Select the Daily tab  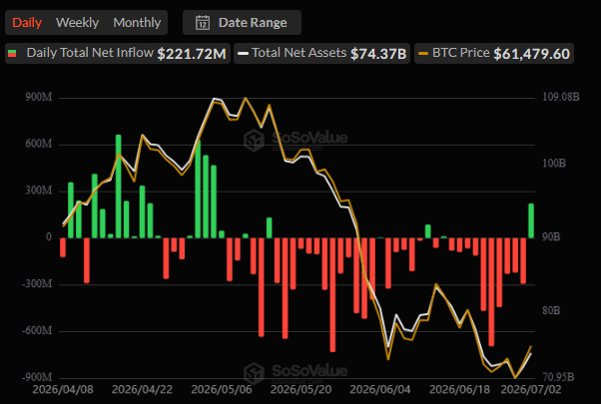(27, 23)
